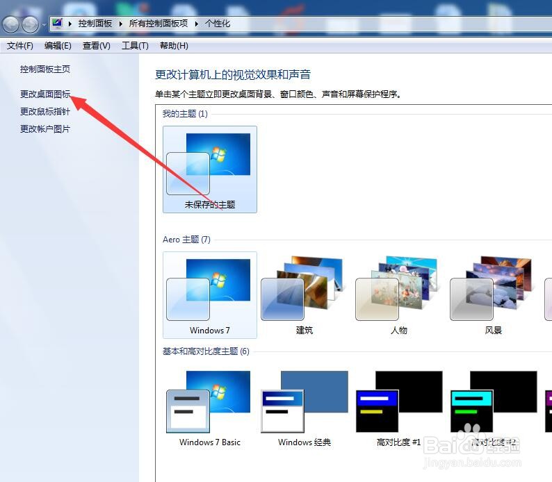Apply the Windows 经典 theme

[305, 408]
